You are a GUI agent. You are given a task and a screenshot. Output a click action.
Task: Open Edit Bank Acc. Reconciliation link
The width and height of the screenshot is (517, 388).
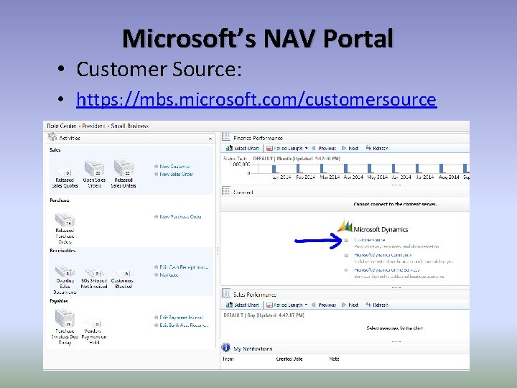184,325
